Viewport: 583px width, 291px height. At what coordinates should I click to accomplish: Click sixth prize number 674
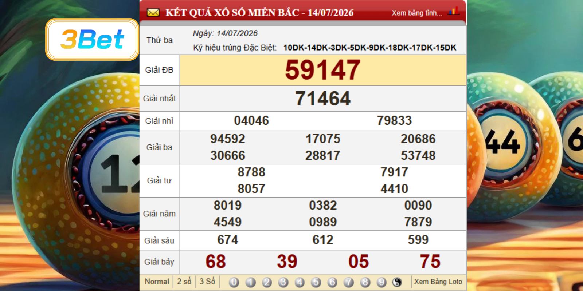[228, 240]
